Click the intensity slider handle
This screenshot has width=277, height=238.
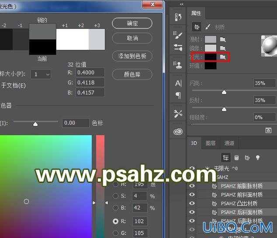click(x=35, y=124)
